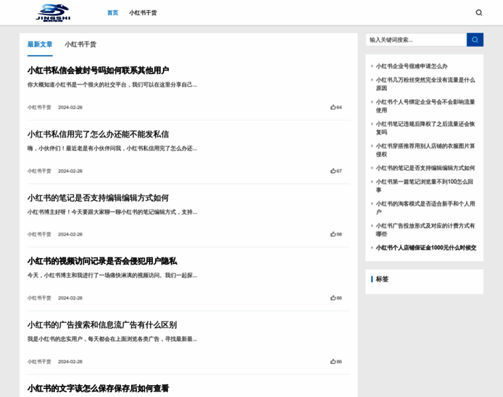This screenshot has width=503, height=397.
Task: Open sidebar link 第一篇笔记浏览量不到100
Action: point(424,186)
